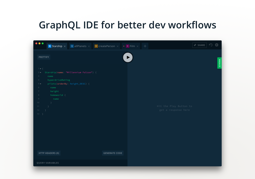Click the PRETTIFY button
This screenshot has width=255, height=179.
[44, 57]
